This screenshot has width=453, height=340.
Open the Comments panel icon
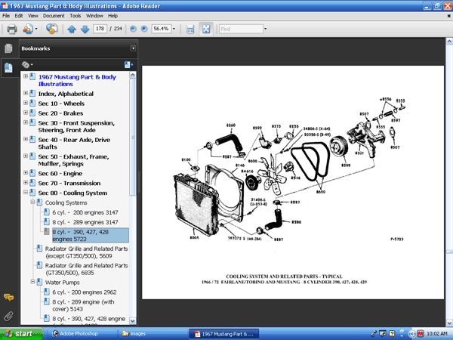point(8,297)
